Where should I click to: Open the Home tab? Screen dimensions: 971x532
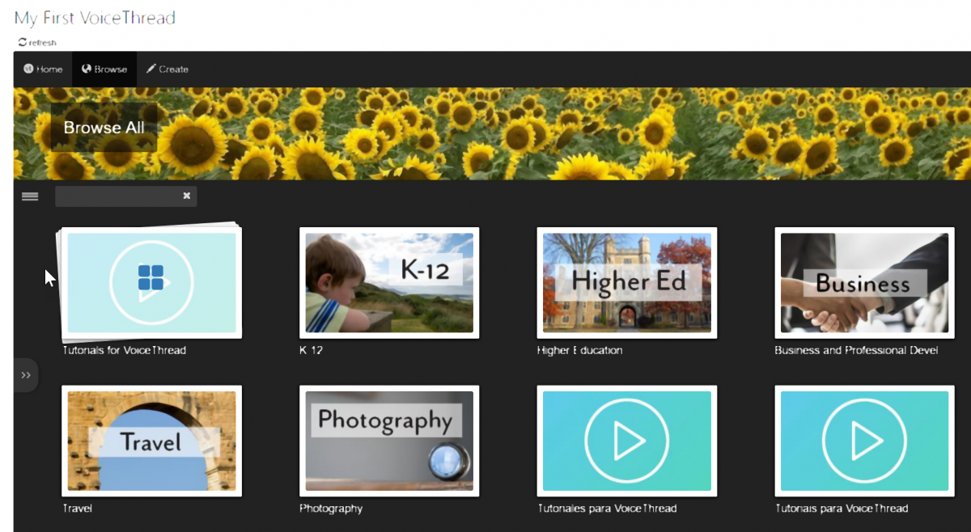43,70
